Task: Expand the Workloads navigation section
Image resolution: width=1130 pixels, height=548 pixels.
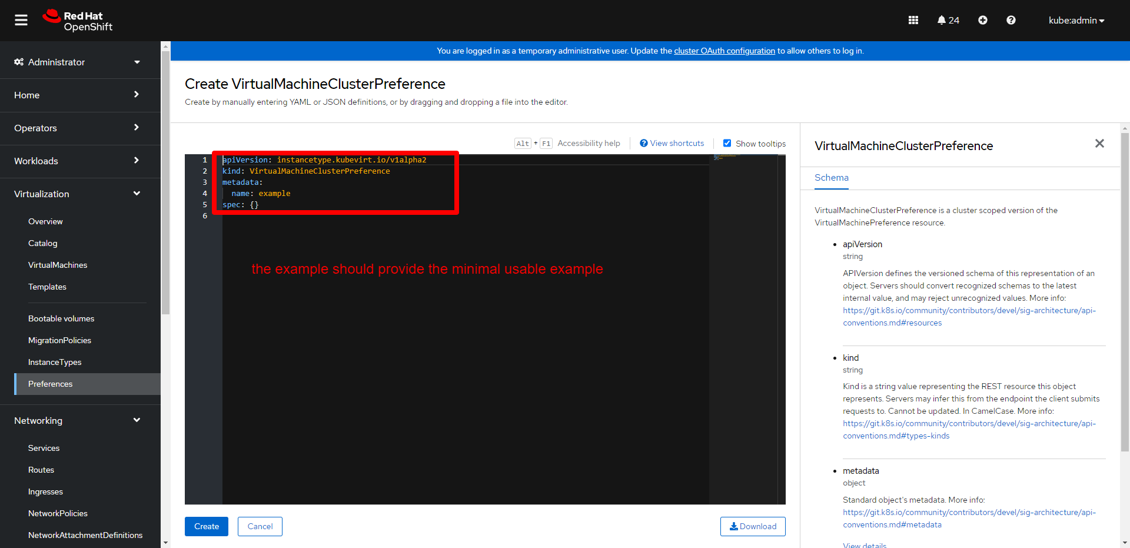Action: coord(80,161)
